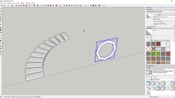175x98 pixels.
Task: Open the Help menu
Action: (33, 3)
